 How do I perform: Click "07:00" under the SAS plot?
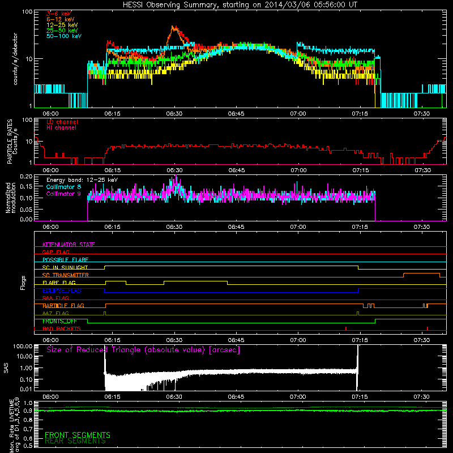[x=298, y=397]
